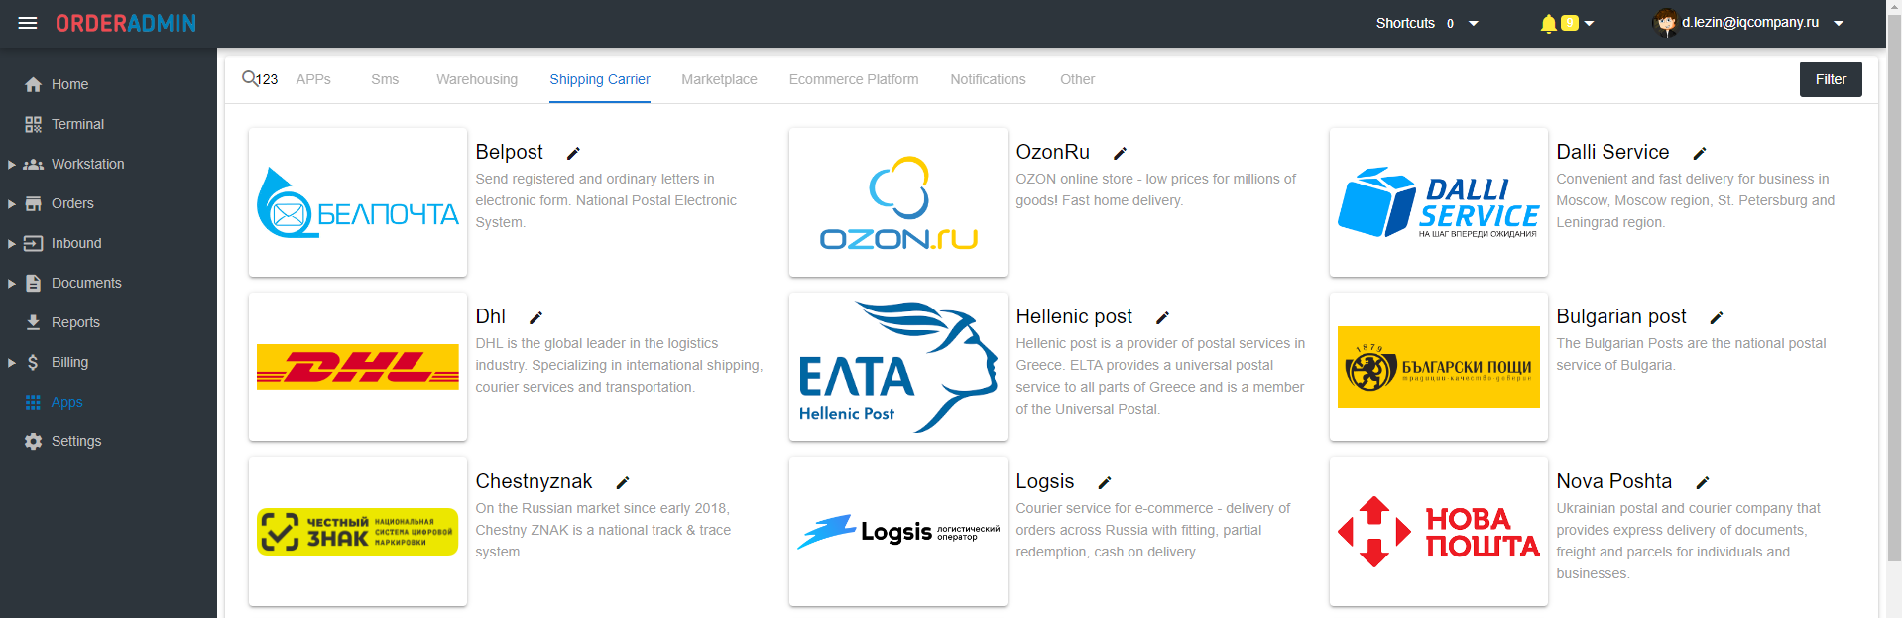Click the Billing dollar icon

(x=33, y=362)
